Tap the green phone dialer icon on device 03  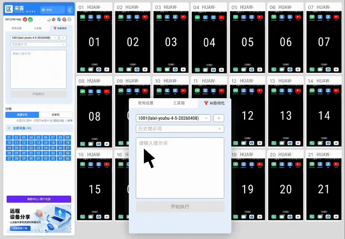tap(159, 69)
